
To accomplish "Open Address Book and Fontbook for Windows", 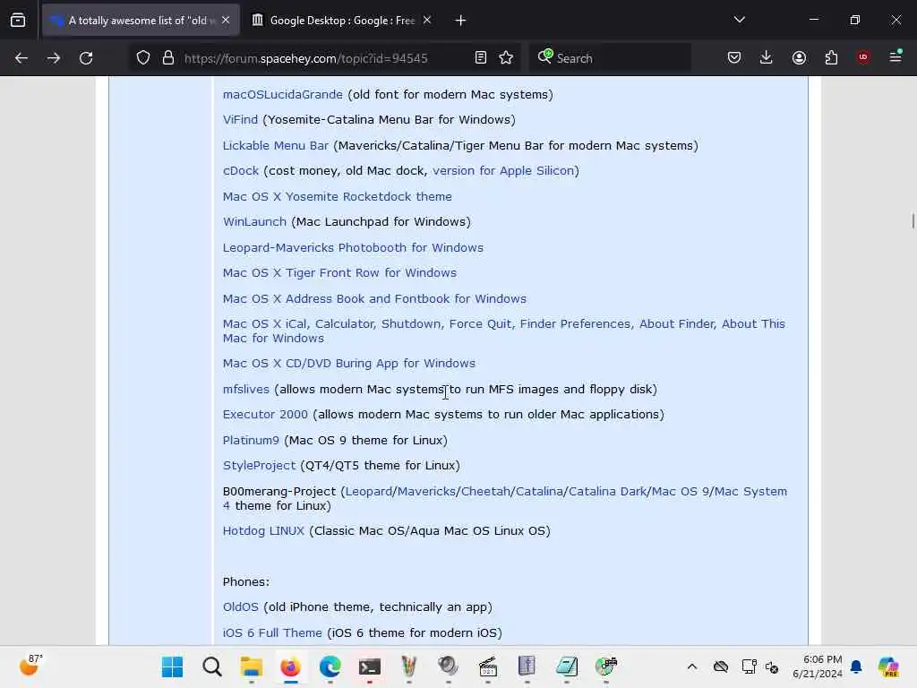I will click(374, 298).
